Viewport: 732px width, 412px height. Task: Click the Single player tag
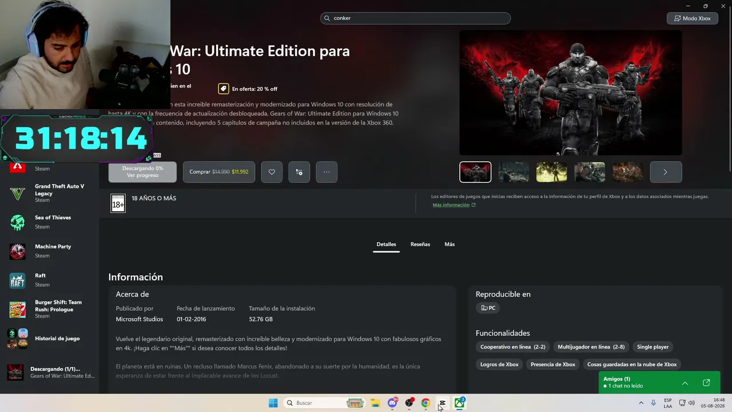point(653,347)
